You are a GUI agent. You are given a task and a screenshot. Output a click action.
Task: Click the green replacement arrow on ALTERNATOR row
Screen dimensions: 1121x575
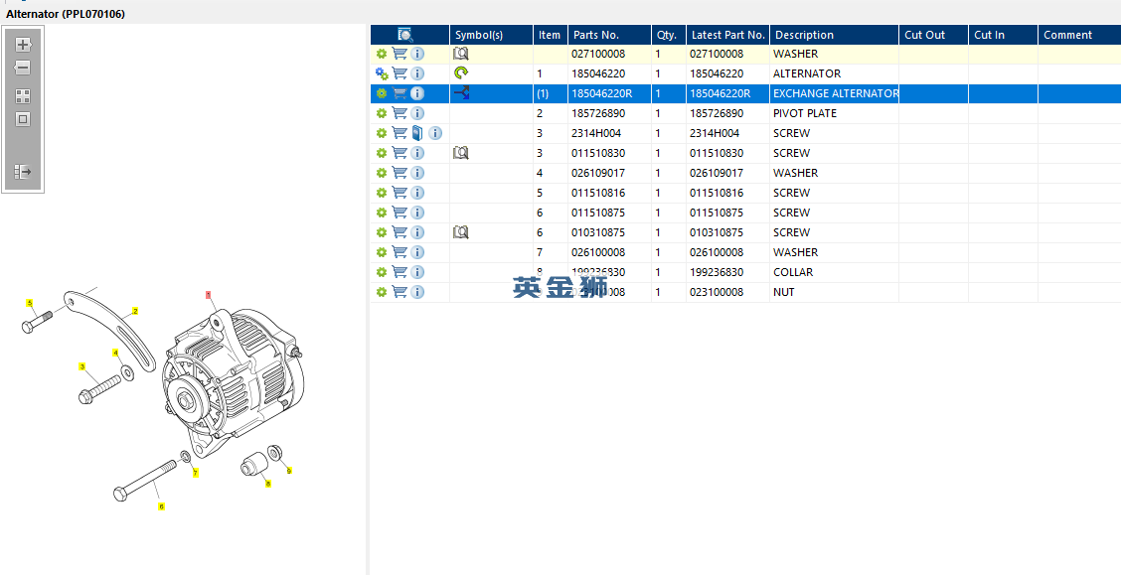[461, 72]
